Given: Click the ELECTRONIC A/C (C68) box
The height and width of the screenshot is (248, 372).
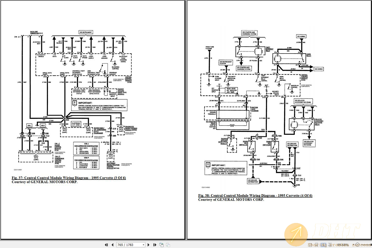Looking at the screenshot, I should [x=76, y=124].
